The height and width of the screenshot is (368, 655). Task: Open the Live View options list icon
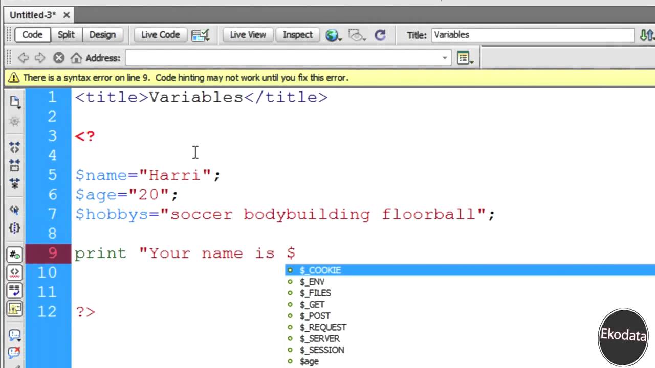(465, 58)
